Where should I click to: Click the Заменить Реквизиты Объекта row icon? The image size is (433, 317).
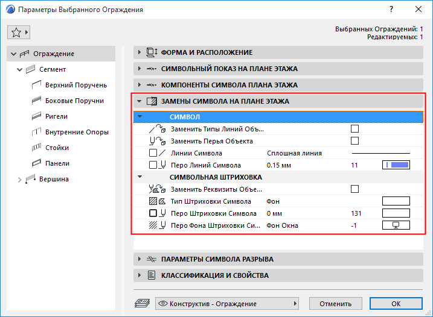click(x=157, y=189)
